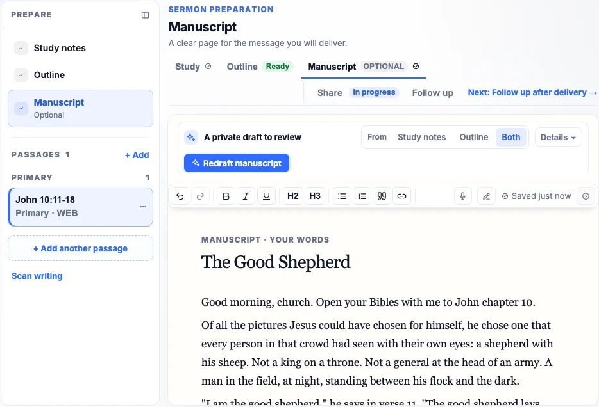The image size is (599, 407).
Task: Select Both as draft source
Action: pos(510,137)
